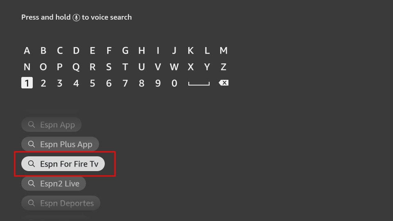This screenshot has width=393, height=221.
Task: Select the Espn App suggestion
Action: pyautogui.click(x=52, y=124)
